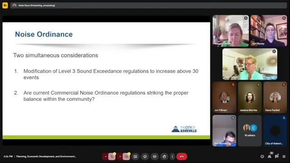The height and width of the screenshot is (163, 290).
Task: Click Jon Fillman's round avatar photo
Action: coord(224,97)
